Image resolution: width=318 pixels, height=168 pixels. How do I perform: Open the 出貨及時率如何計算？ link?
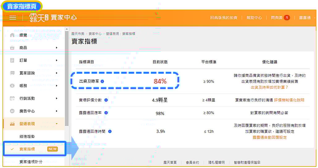(269, 88)
